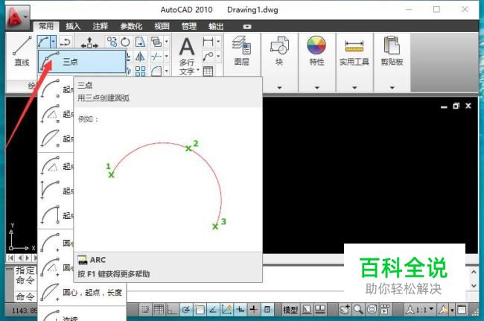This screenshot has width=484, height=321.
Task: Select the Trim tool icon
Action: tap(156, 57)
